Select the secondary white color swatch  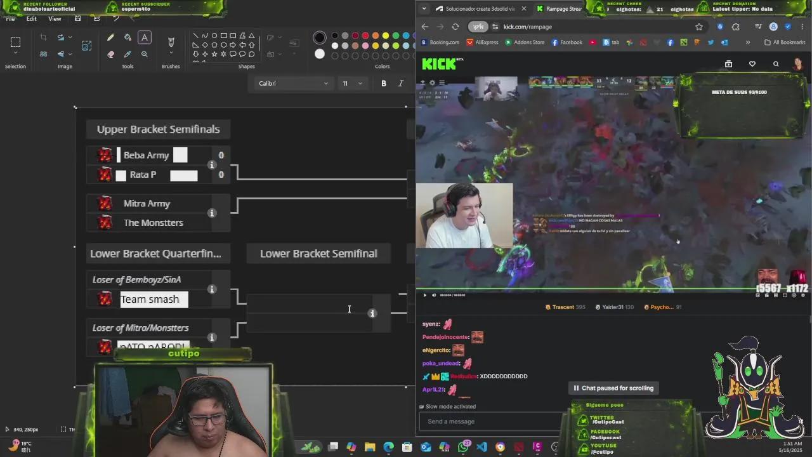pos(320,54)
